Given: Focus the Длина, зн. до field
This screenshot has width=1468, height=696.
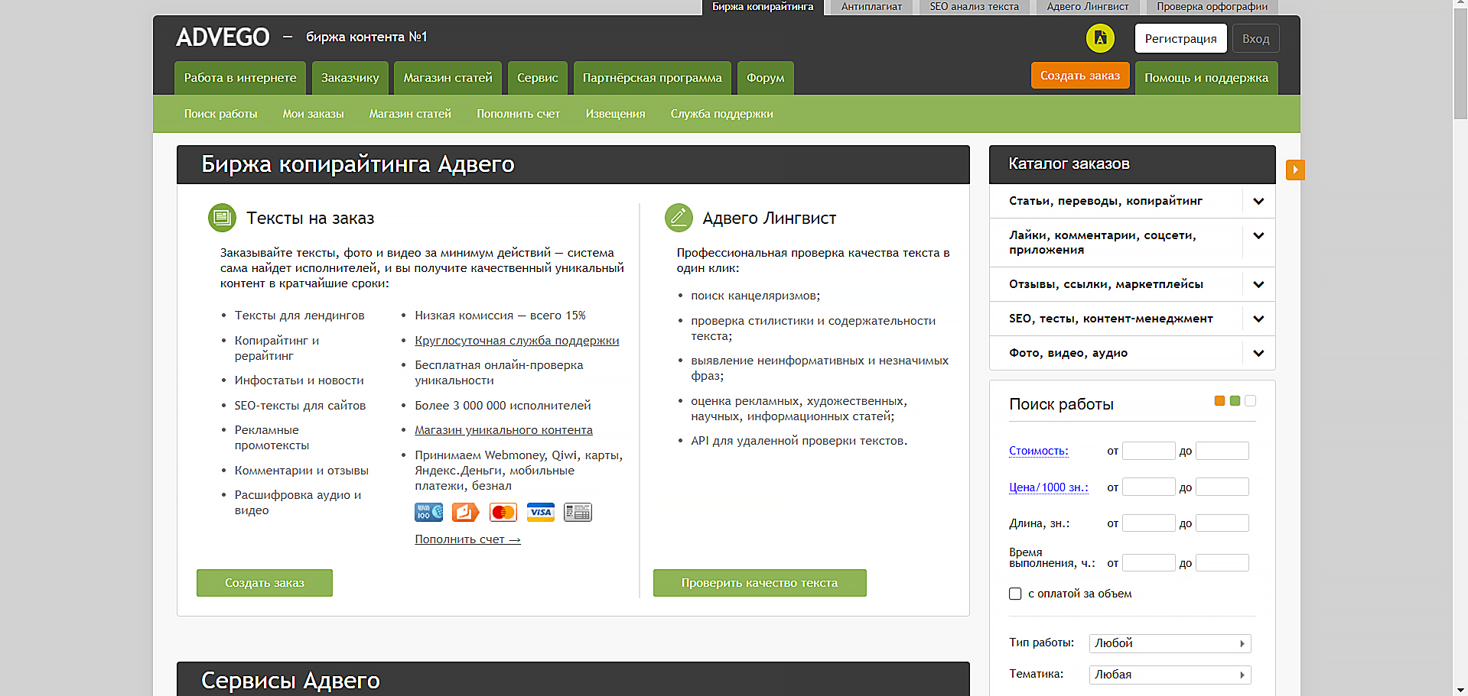Looking at the screenshot, I should 1222,523.
